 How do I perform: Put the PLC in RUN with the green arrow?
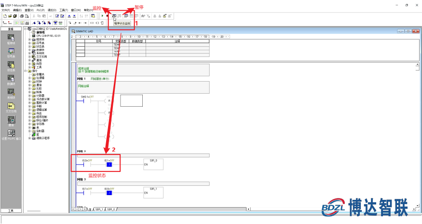[x=103, y=16]
